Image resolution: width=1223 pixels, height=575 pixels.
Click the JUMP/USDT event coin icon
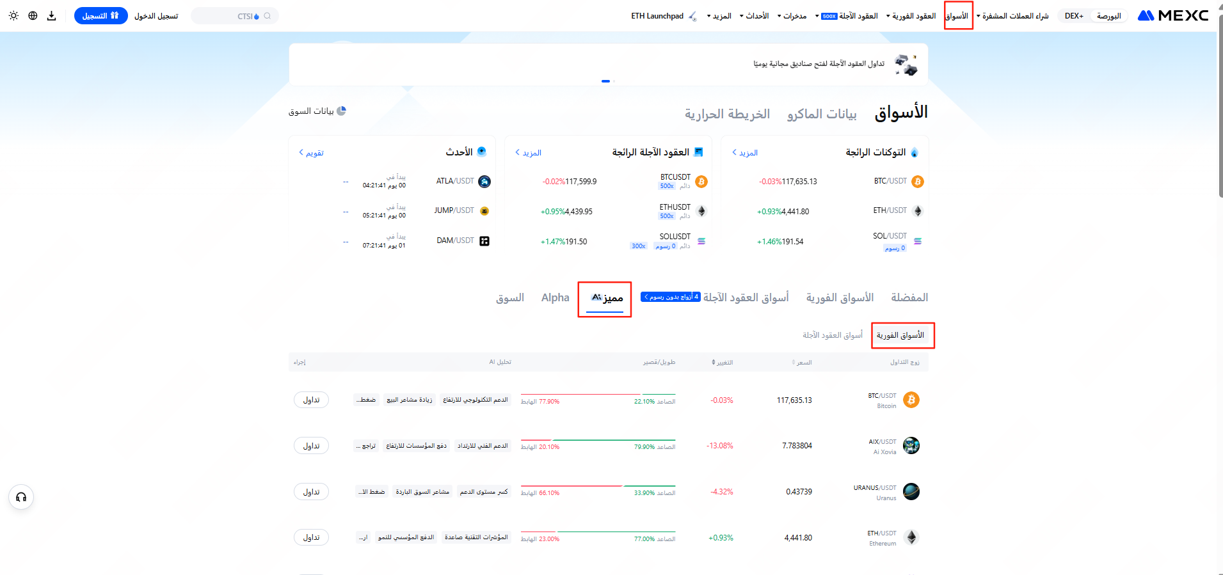click(484, 211)
